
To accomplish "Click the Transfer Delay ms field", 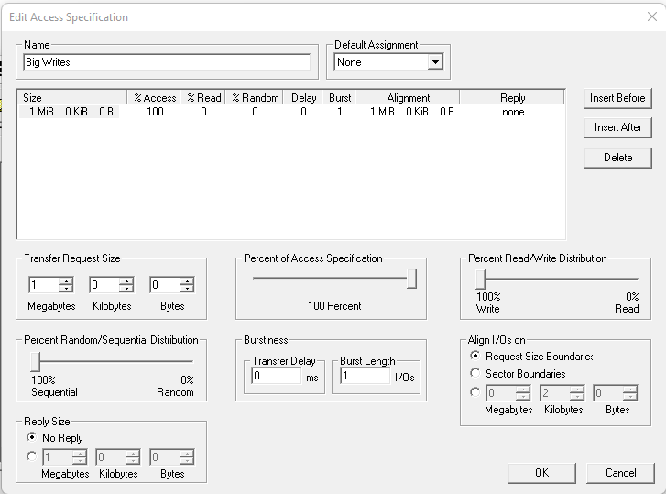I will 277,376.
